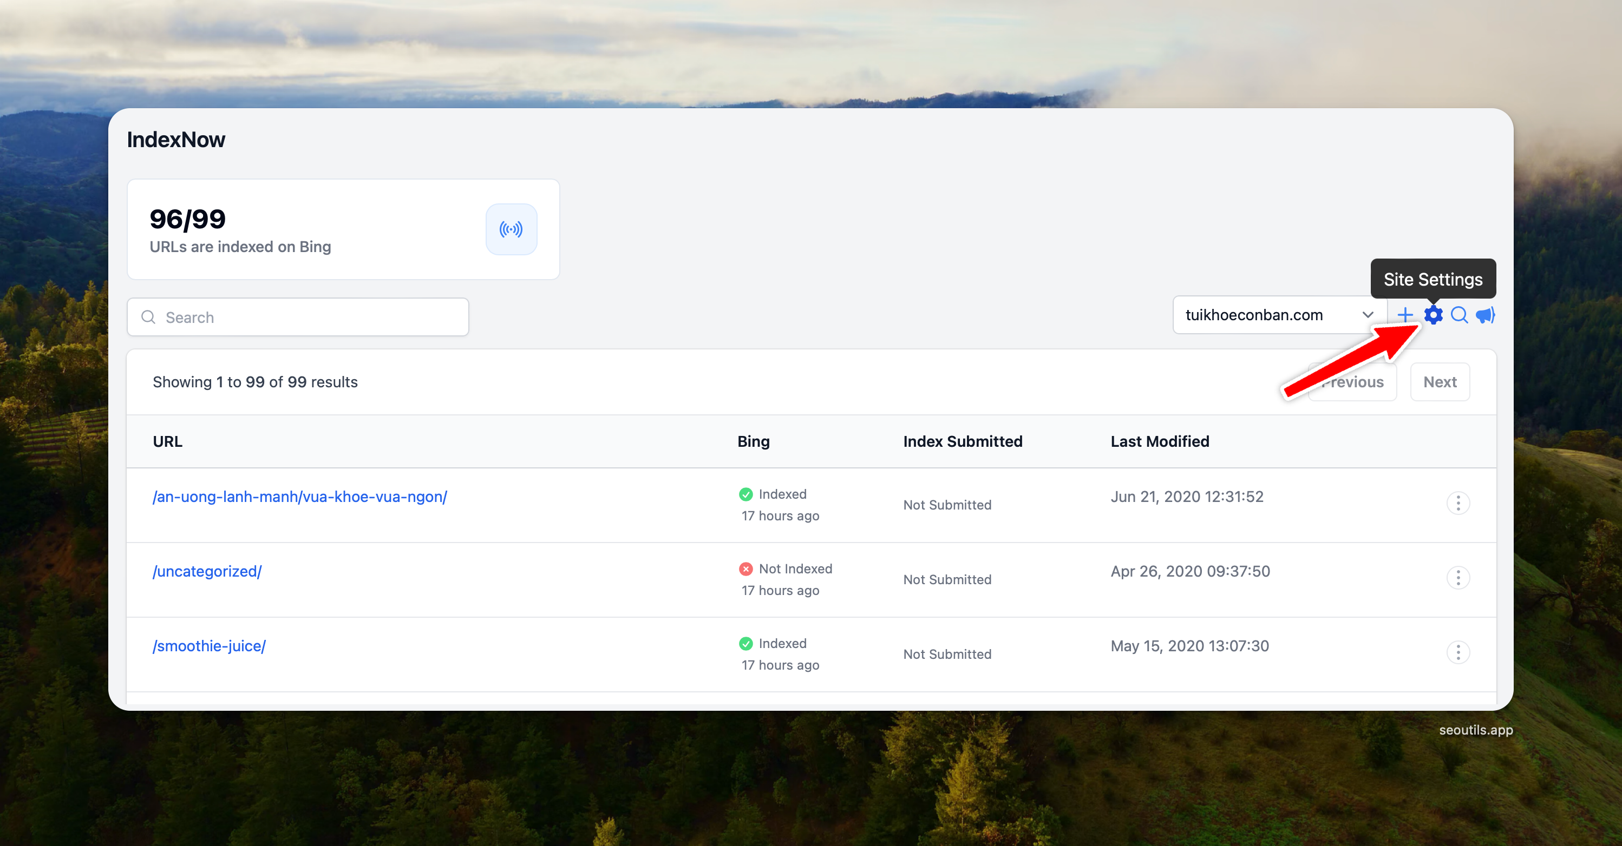Open the /smoothie-juice/ URL link

209,646
